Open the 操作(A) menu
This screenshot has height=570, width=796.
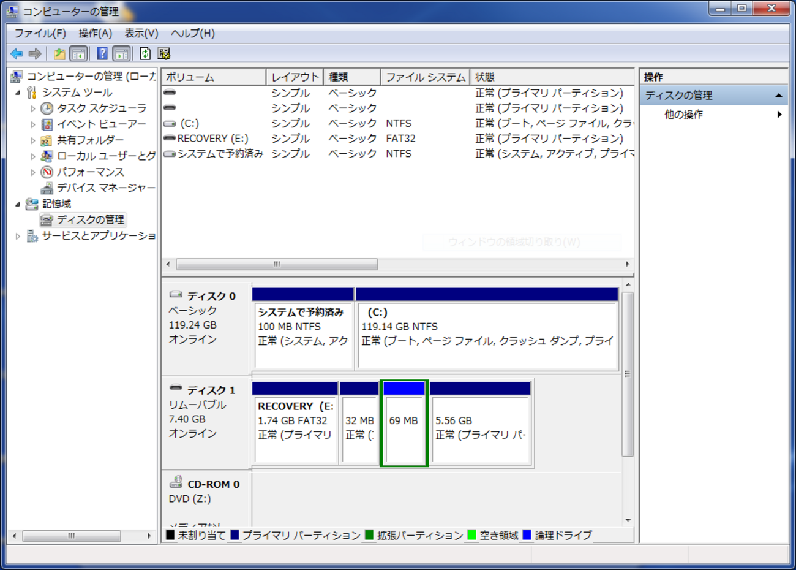[x=96, y=34]
